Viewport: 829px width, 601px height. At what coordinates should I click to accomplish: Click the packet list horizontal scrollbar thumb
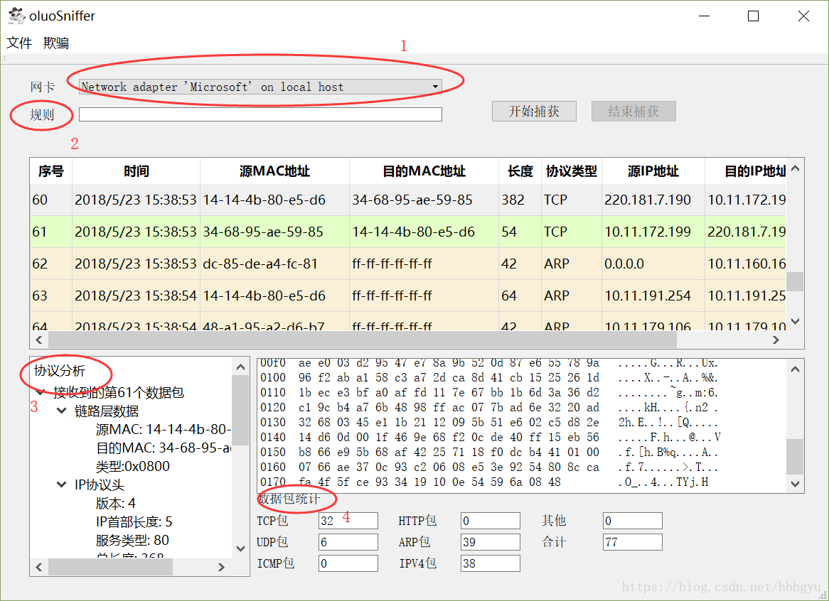click(362, 340)
